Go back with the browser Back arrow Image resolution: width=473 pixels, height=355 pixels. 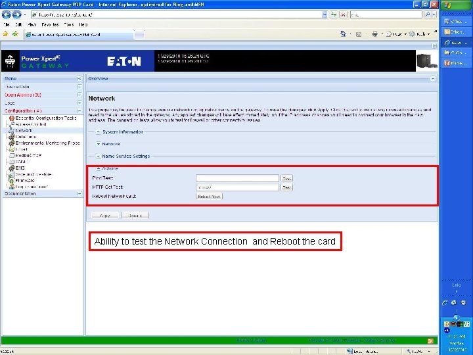[x=7, y=14]
